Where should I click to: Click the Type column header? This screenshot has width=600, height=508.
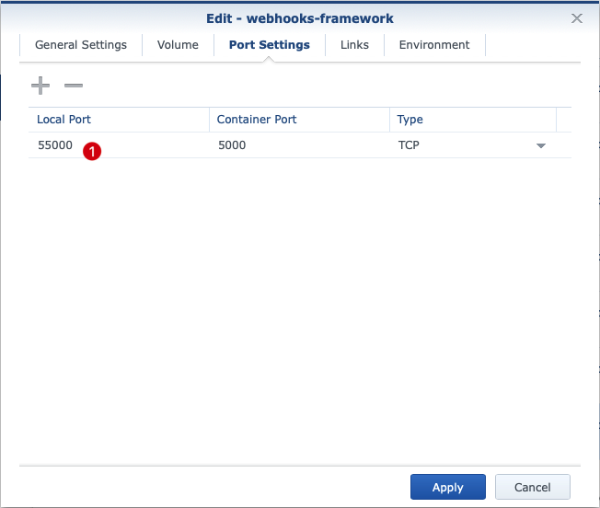coord(473,120)
